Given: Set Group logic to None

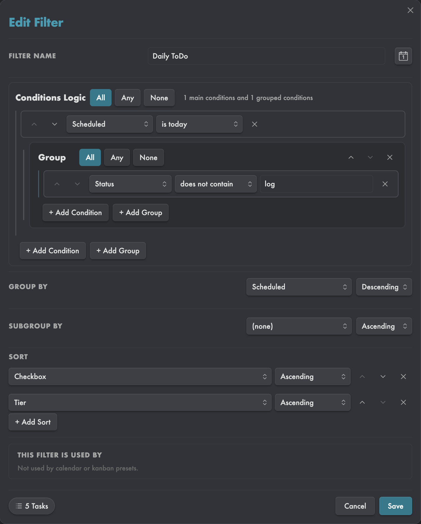Looking at the screenshot, I should click(x=149, y=157).
